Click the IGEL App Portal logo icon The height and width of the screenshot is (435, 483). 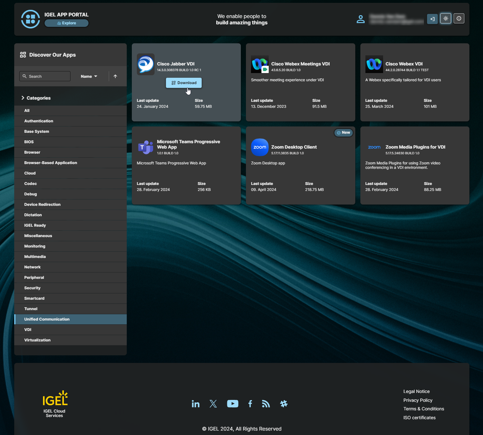pos(30,19)
